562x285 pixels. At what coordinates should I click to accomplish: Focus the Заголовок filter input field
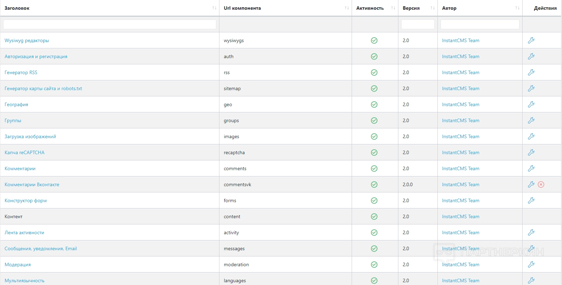110,24
